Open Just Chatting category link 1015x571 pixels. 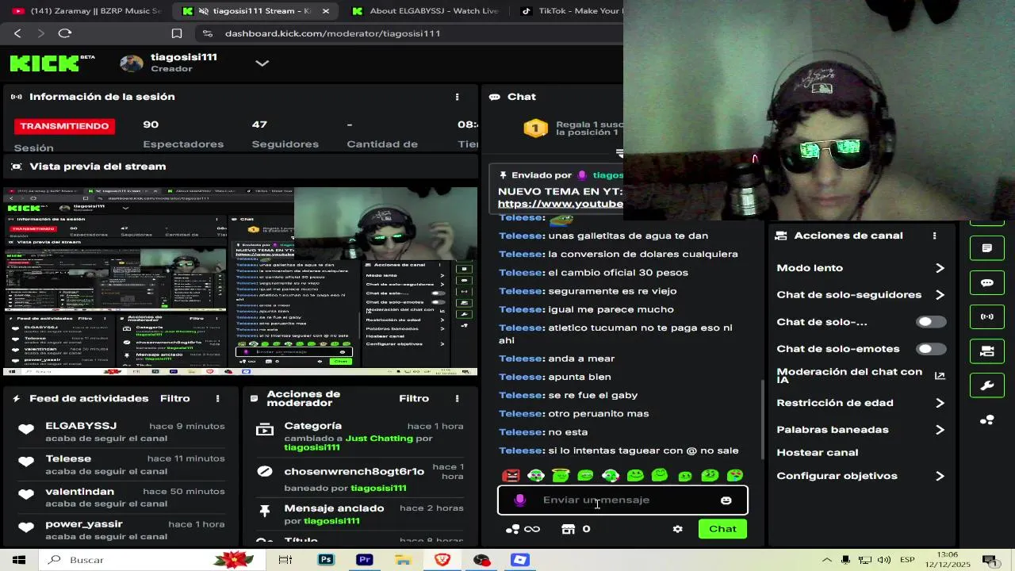pyautogui.click(x=379, y=439)
